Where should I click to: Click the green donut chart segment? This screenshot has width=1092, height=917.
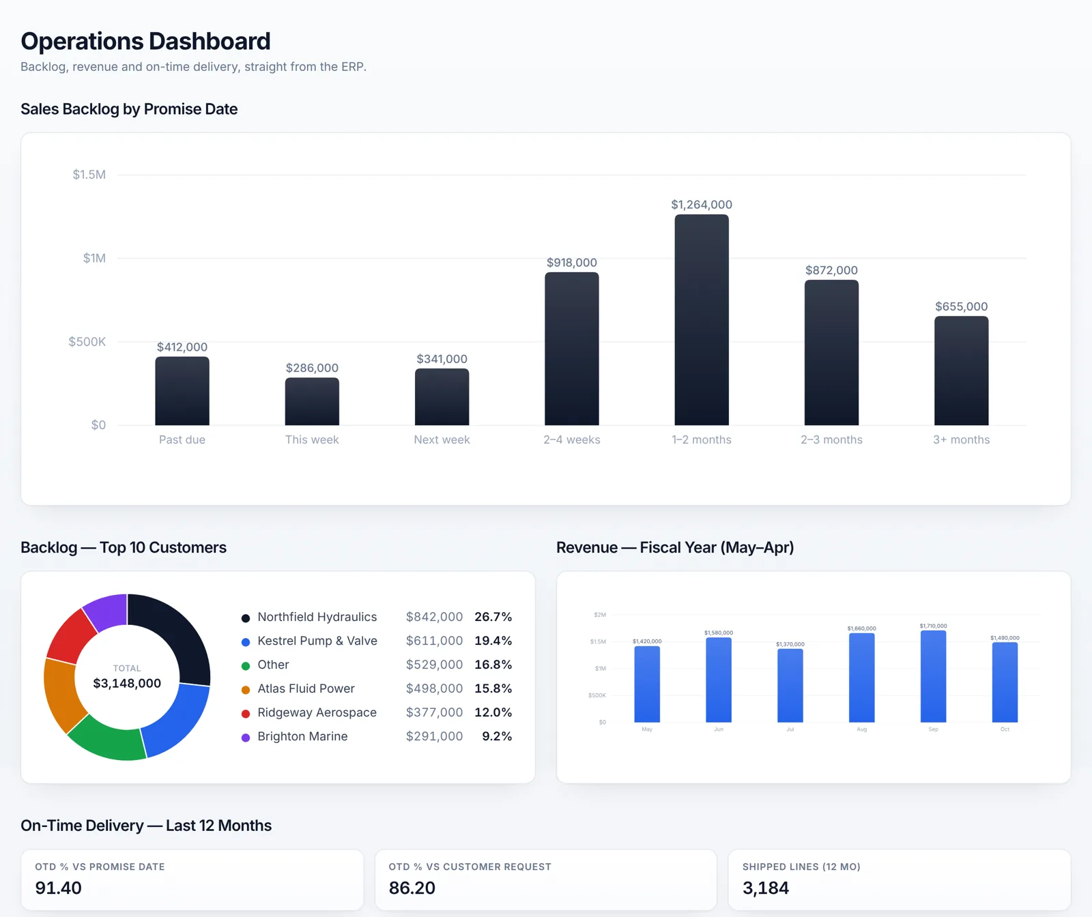point(111,742)
